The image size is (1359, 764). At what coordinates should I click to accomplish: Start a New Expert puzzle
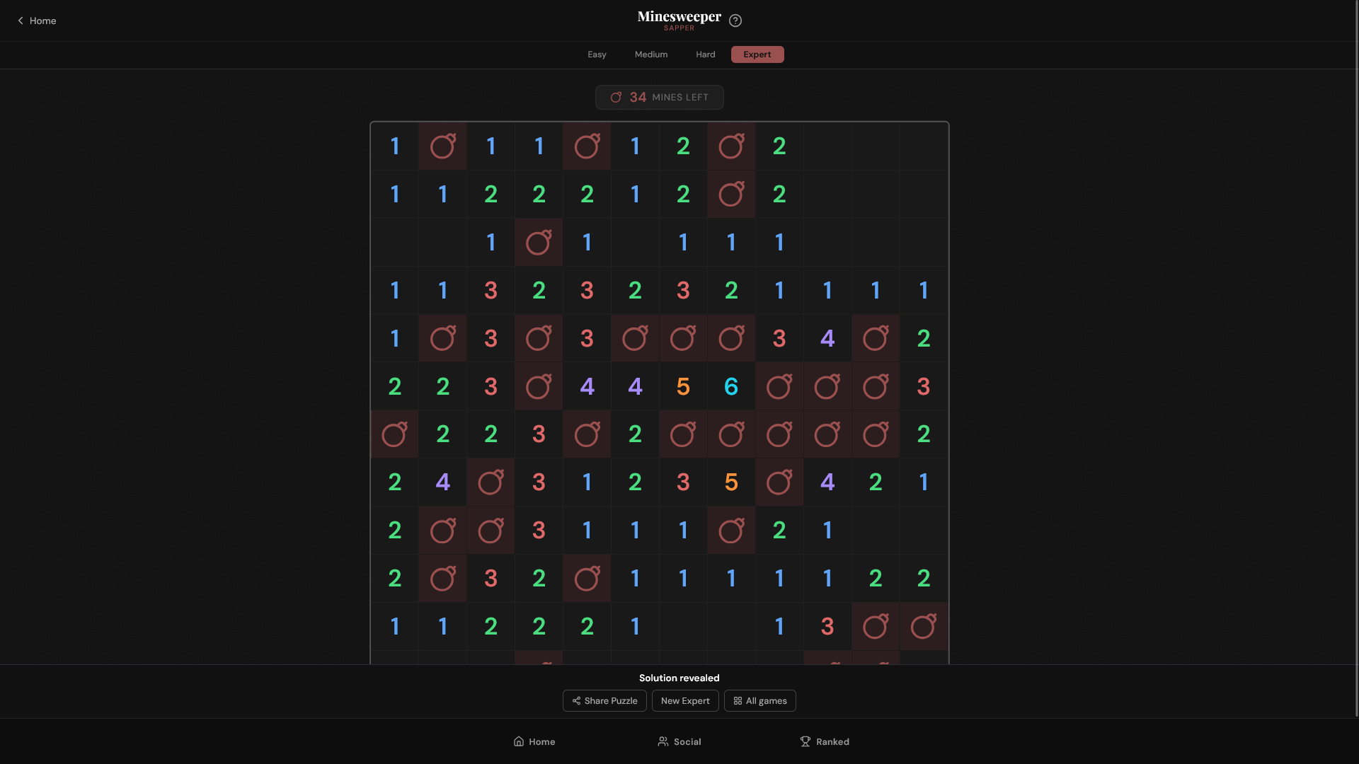[x=684, y=700]
